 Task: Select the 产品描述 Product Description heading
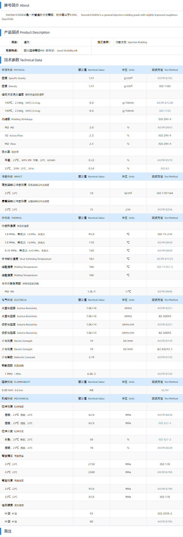(27, 32)
